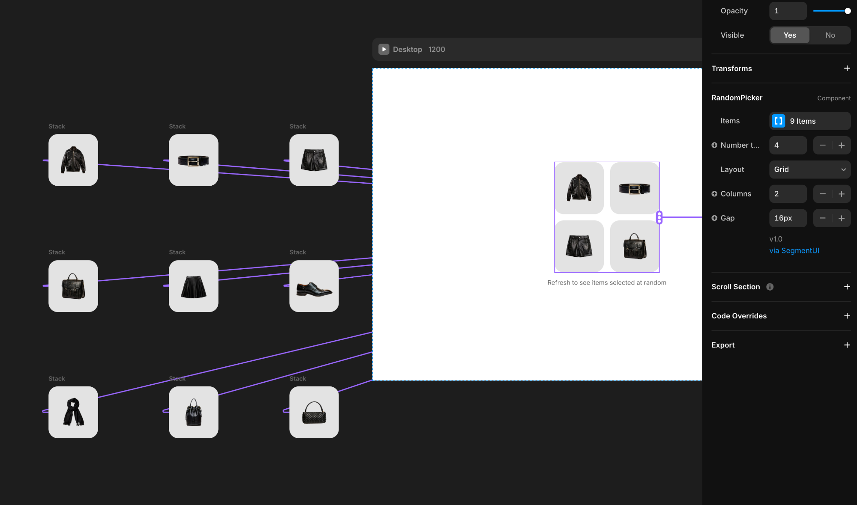
Task: Adjust the Opacity slider handle
Action: click(x=848, y=11)
